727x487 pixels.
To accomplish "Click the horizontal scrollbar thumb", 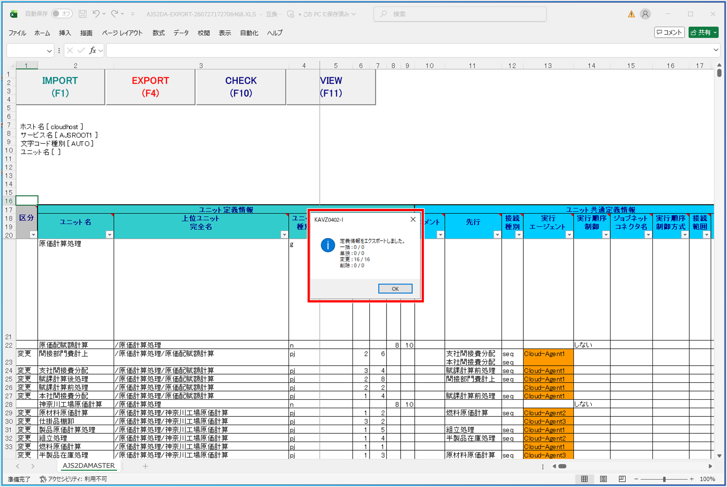I will click(562, 466).
